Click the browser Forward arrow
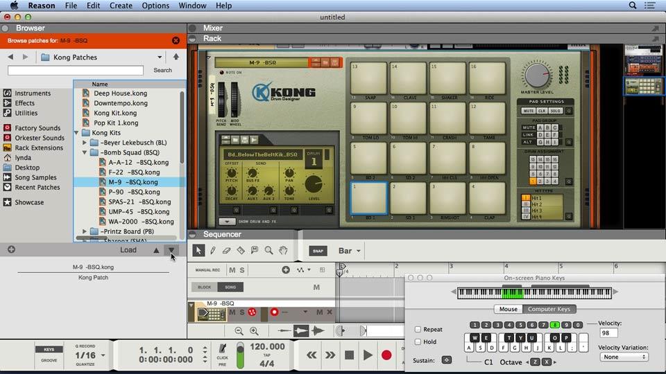The height and width of the screenshot is (374, 666). [25, 57]
